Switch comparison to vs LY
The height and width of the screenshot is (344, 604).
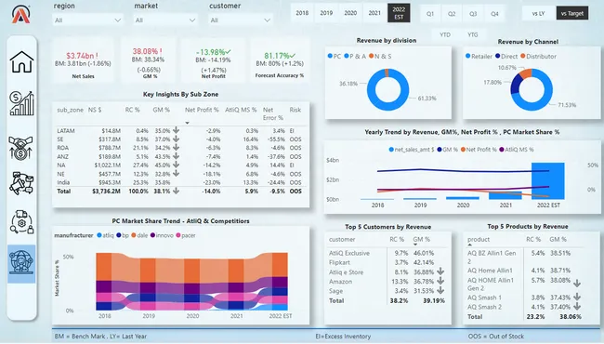tap(538, 14)
